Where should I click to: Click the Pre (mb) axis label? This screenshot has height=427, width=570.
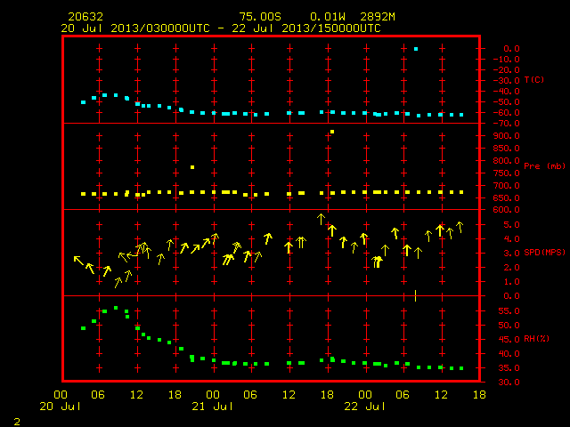(544, 166)
